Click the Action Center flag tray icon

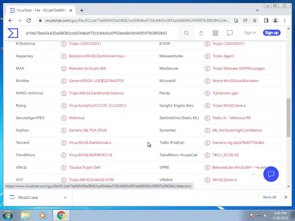click(x=252, y=216)
